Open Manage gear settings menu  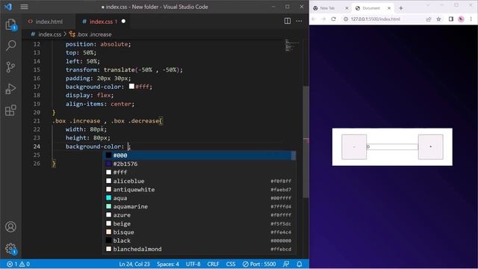point(10,248)
